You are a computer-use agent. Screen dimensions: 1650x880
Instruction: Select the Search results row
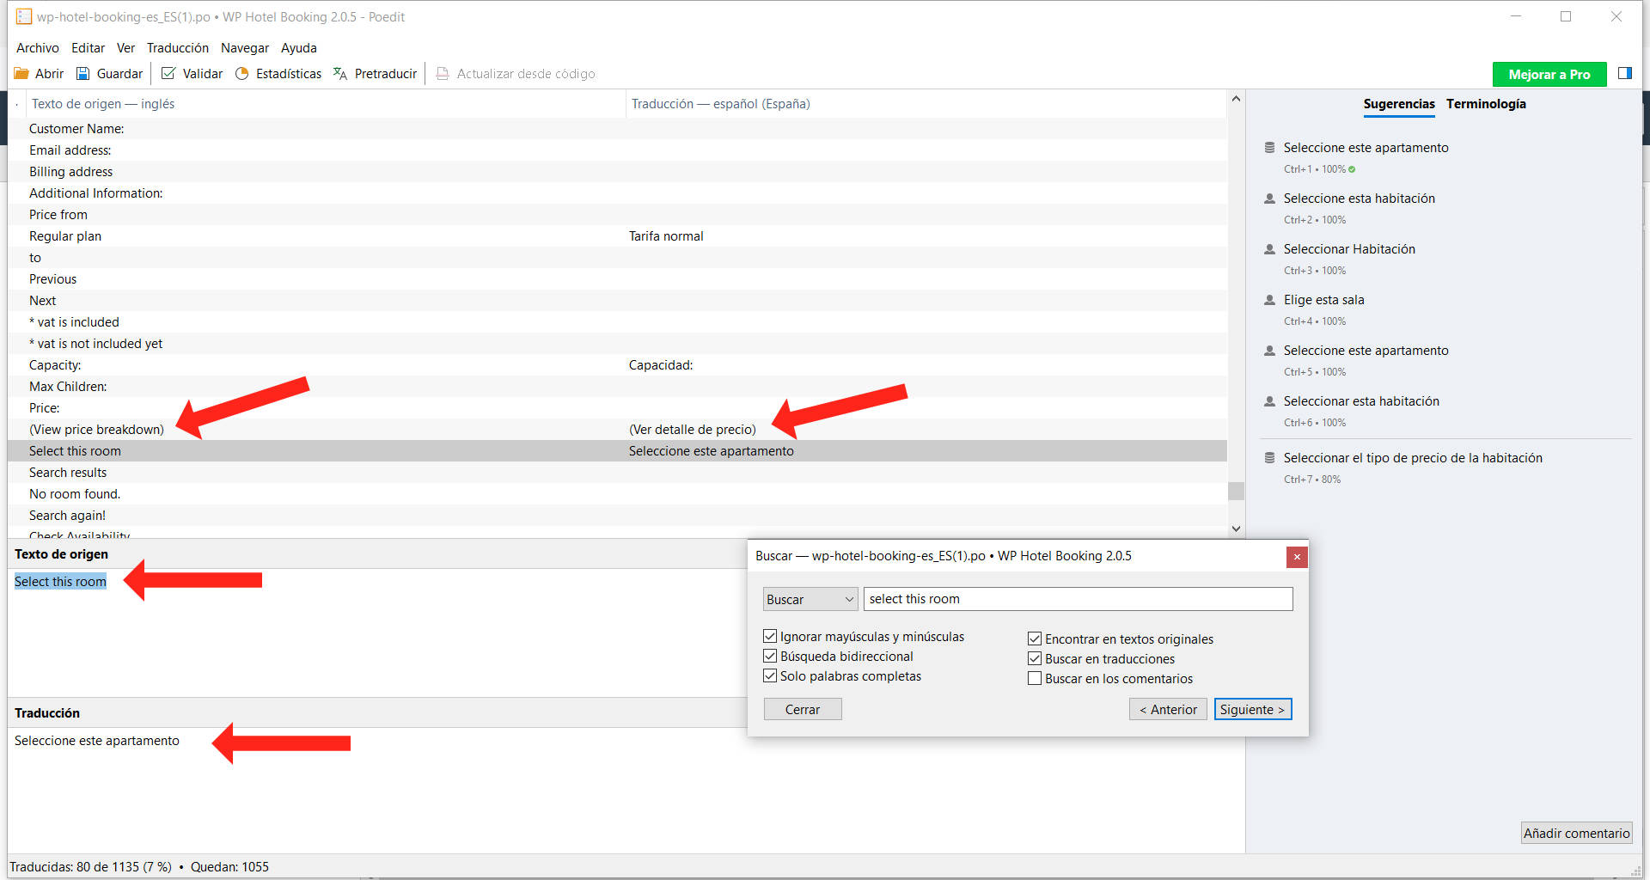pyautogui.click(x=617, y=473)
